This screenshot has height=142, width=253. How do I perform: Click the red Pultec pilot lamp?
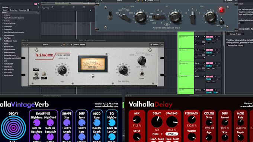pos(221,10)
